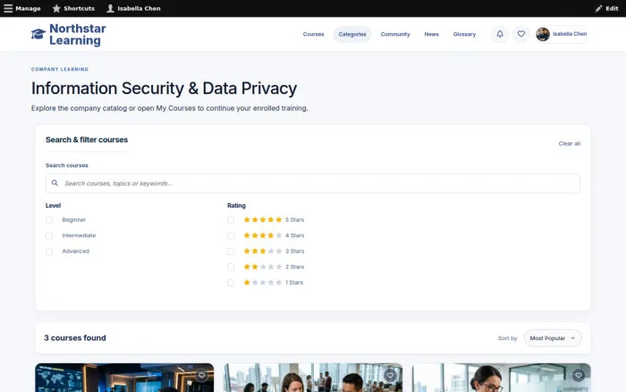Check the 1 Stars rating checkbox
Screen dimensions: 626x392
[x=231, y=283]
